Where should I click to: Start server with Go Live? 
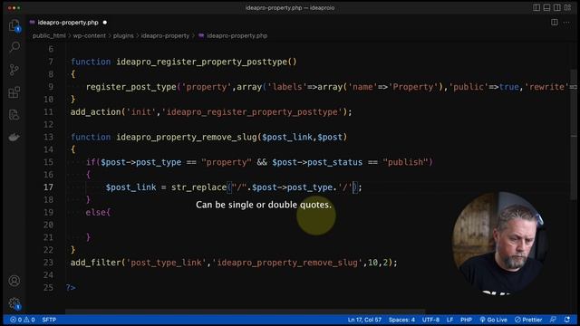click(x=493, y=320)
